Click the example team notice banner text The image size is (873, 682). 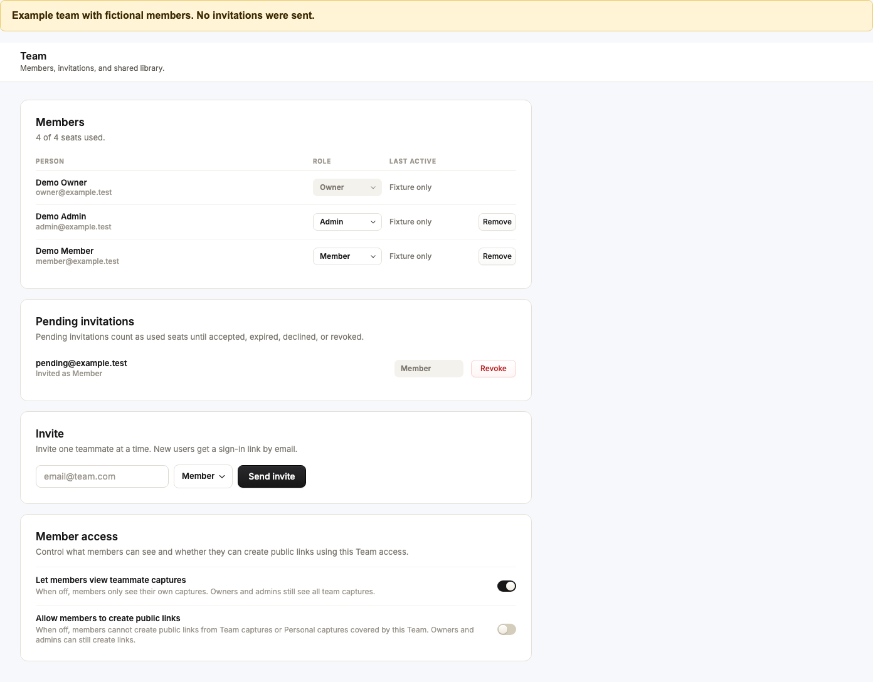pos(163,15)
